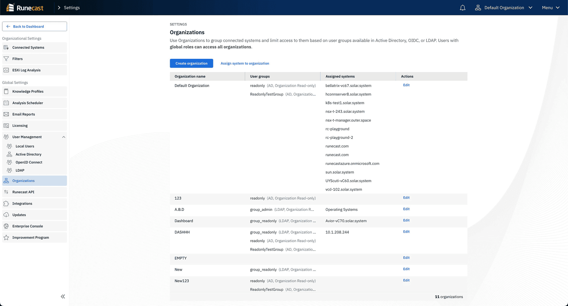Click the LDAP icon
The height and width of the screenshot is (306, 568).
click(9, 170)
